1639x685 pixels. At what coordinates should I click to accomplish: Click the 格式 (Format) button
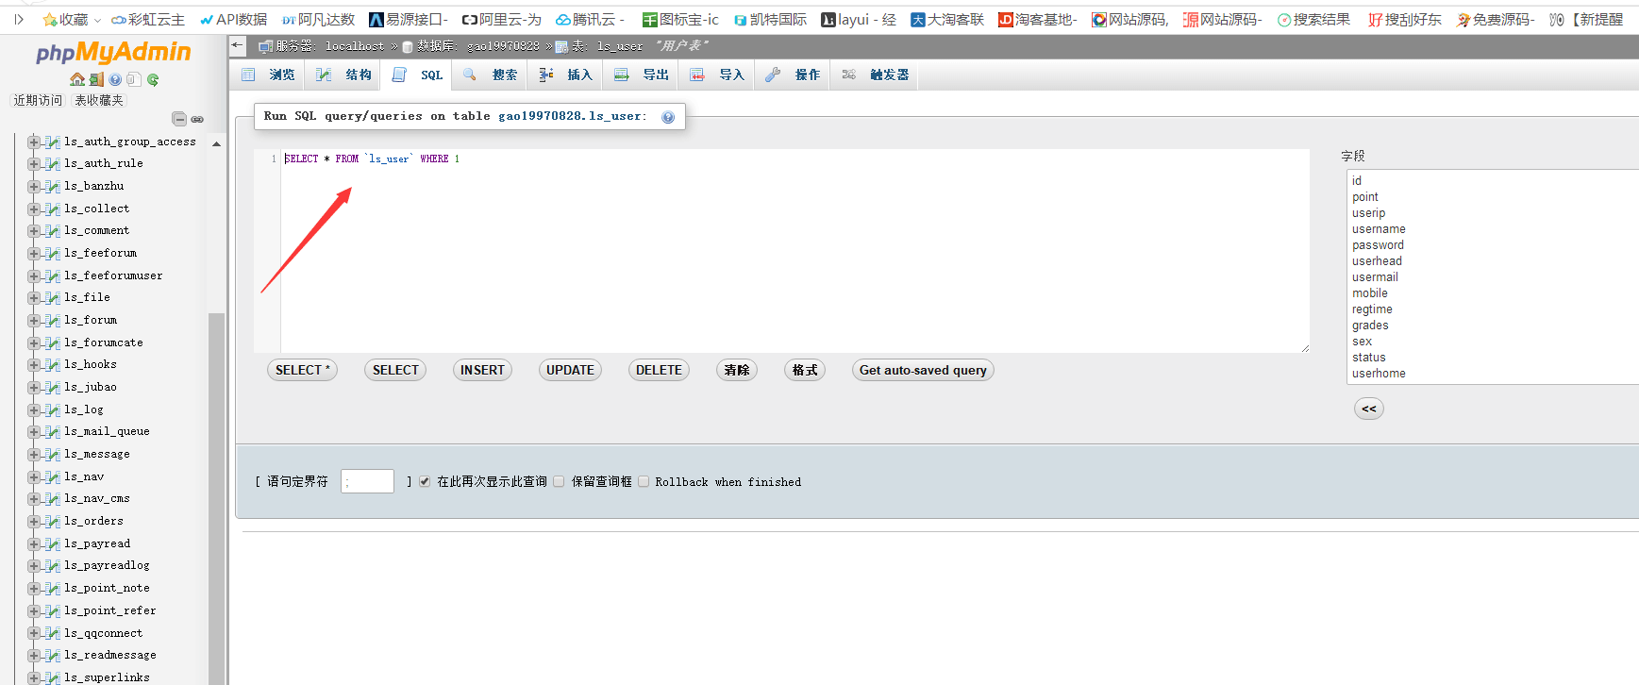[805, 370]
